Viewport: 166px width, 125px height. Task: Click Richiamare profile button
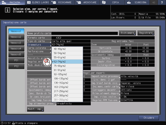pos(127,33)
